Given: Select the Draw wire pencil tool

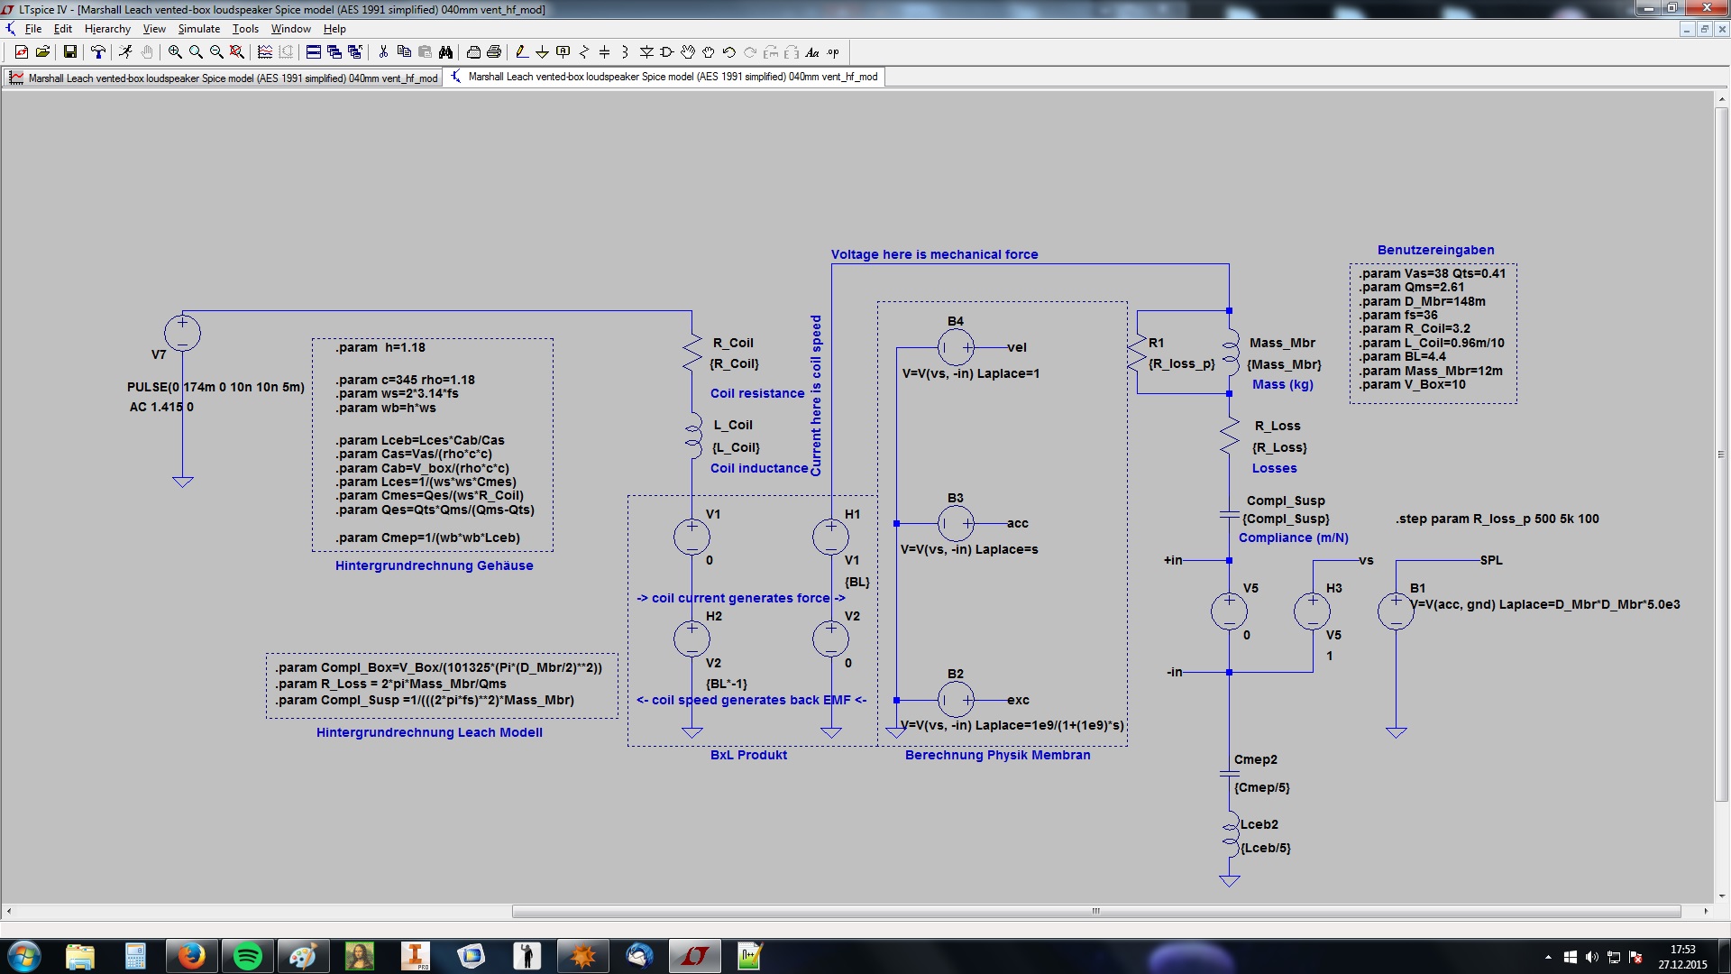Looking at the screenshot, I should point(521,52).
